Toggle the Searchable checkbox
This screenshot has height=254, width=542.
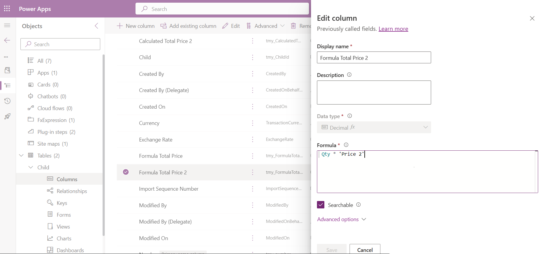321,205
